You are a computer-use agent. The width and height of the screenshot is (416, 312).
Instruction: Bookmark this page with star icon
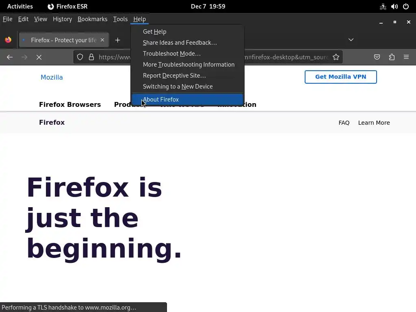336,57
